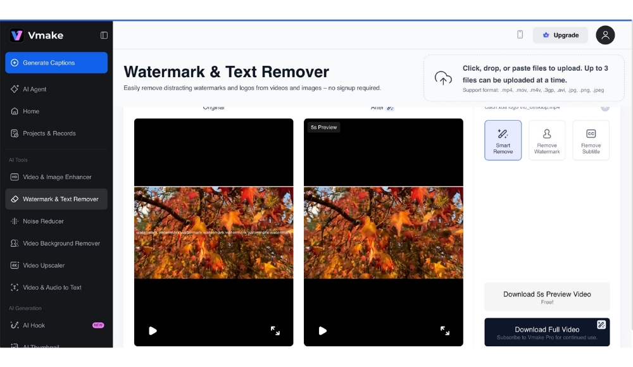Viewport: 633px width, 367px height.
Task: Open Projects & Records page
Action: click(x=49, y=134)
